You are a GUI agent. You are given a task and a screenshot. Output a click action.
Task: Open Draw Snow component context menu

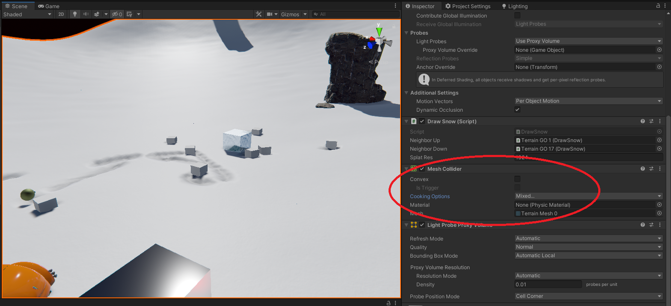coord(660,121)
